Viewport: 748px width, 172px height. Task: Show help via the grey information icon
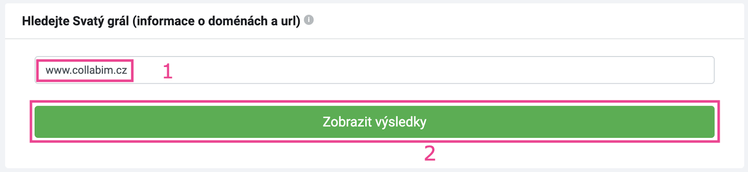[x=309, y=20]
